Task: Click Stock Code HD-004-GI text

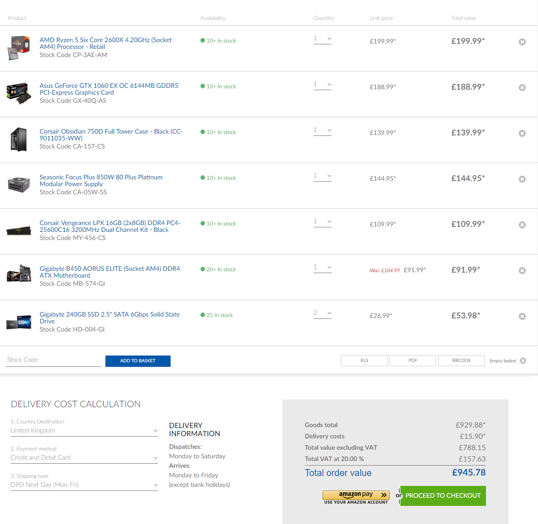Action: [x=72, y=329]
